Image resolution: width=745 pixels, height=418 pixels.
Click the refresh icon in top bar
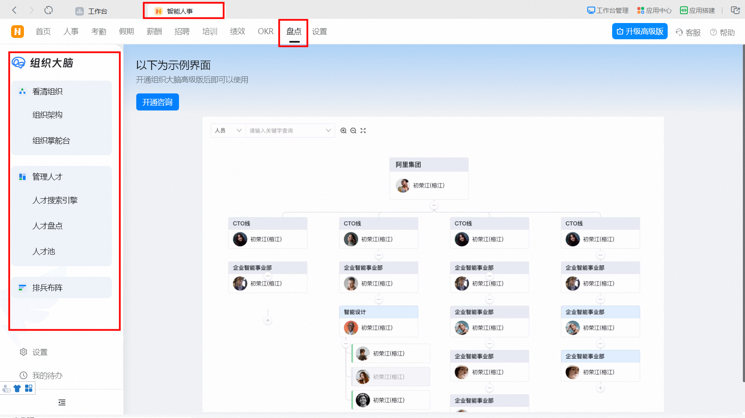49,10
